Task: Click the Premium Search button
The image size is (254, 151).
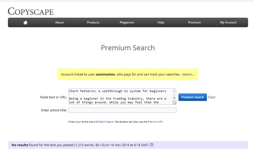Action: pyautogui.click(x=192, y=97)
